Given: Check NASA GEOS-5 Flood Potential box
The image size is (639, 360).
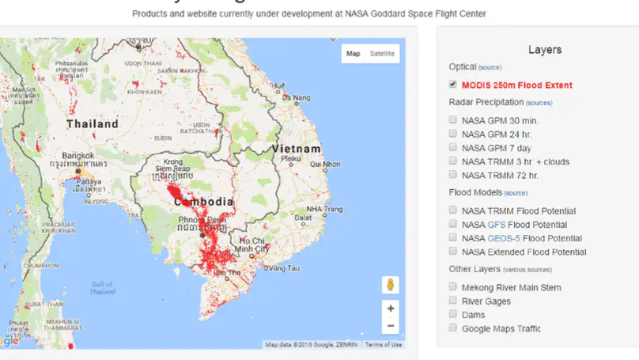Looking at the screenshot, I should pyautogui.click(x=453, y=237).
